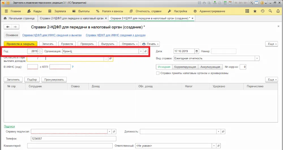Viewport: 283px width, 150px height.
Task: Open notifications bell icon
Action: pyautogui.click(x=278, y=11)
